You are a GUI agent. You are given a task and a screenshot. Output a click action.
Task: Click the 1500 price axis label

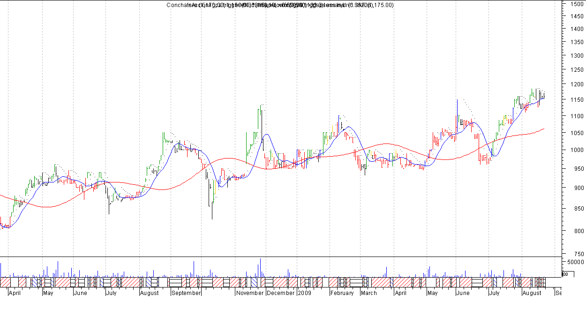point(576,4)
